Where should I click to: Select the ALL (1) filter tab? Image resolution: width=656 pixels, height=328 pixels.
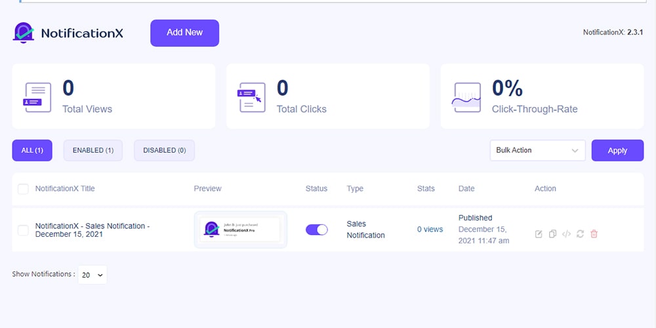[32, 150]
